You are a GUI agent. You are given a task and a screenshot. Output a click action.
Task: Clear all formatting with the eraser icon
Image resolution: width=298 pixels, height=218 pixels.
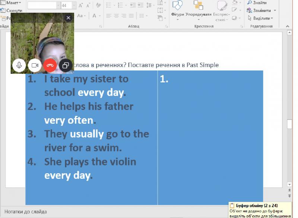tap(98, 5)
